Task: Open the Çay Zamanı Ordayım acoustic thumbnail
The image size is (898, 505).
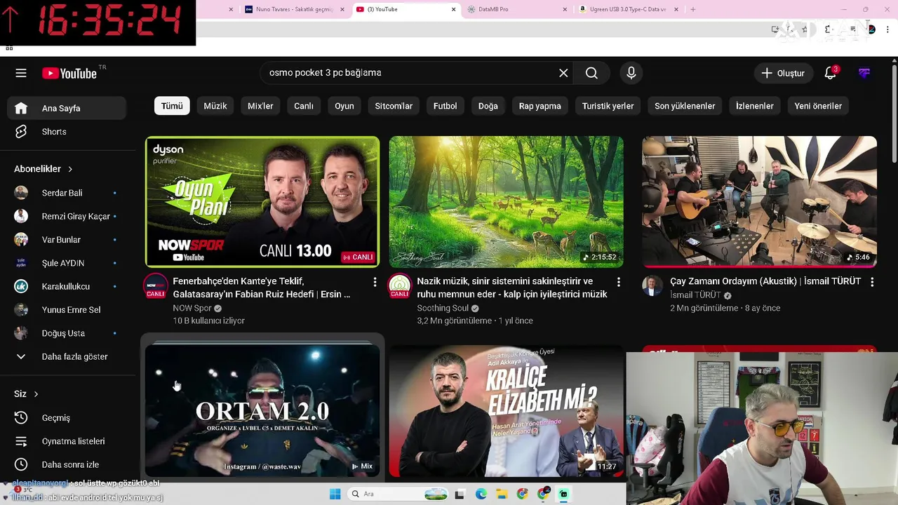Action: point(759,202)
